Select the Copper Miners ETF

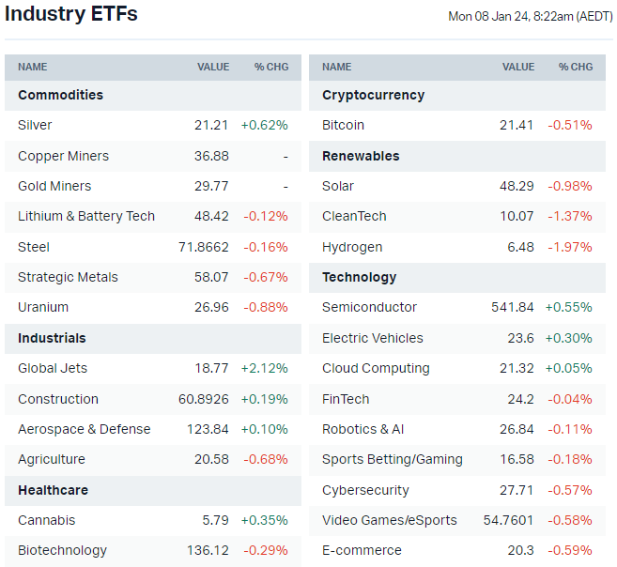click(63, 156)
